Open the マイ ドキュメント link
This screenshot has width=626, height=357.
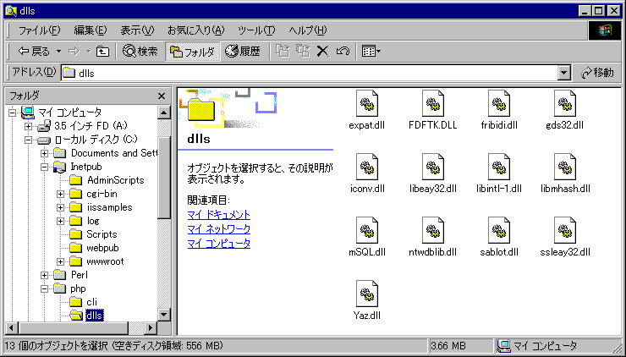click(x=219, y=215)
